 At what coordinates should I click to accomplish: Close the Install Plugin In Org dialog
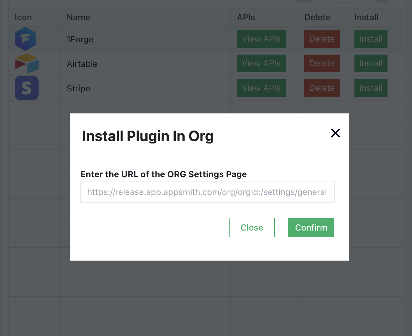(252, 227)
